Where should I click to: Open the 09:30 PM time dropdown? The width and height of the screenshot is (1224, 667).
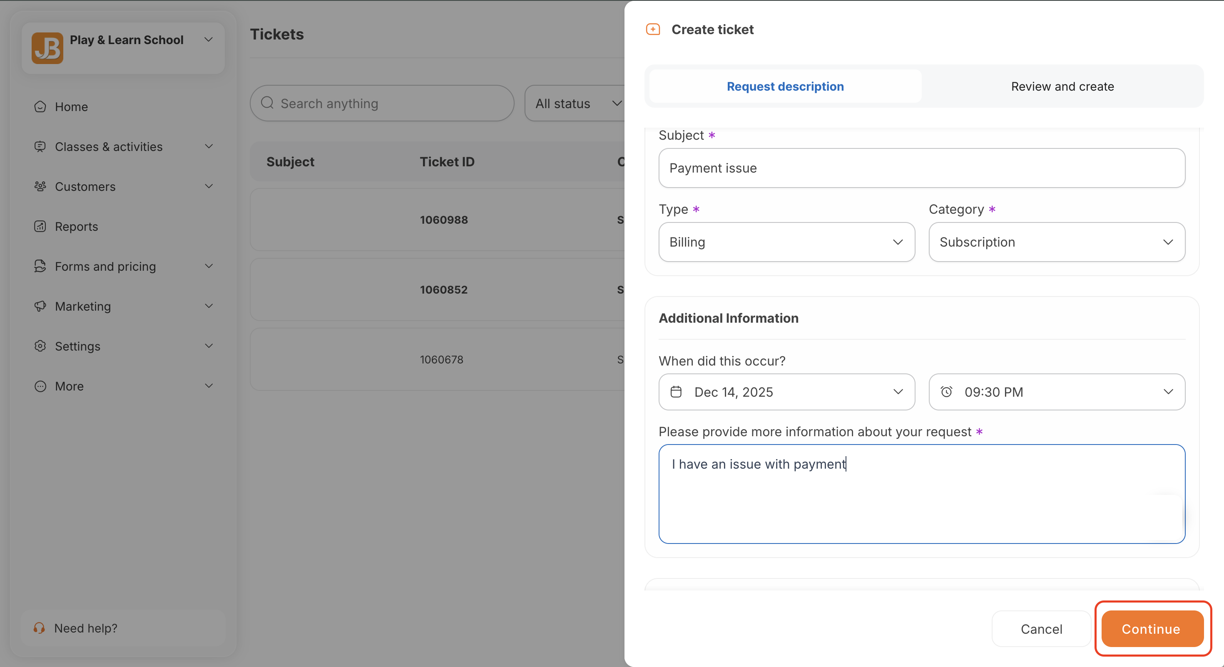pyautogui.click(x=1056, y=392)
